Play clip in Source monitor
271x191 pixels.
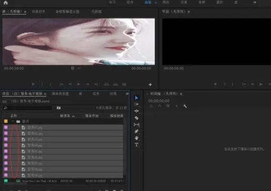point(78,84)
